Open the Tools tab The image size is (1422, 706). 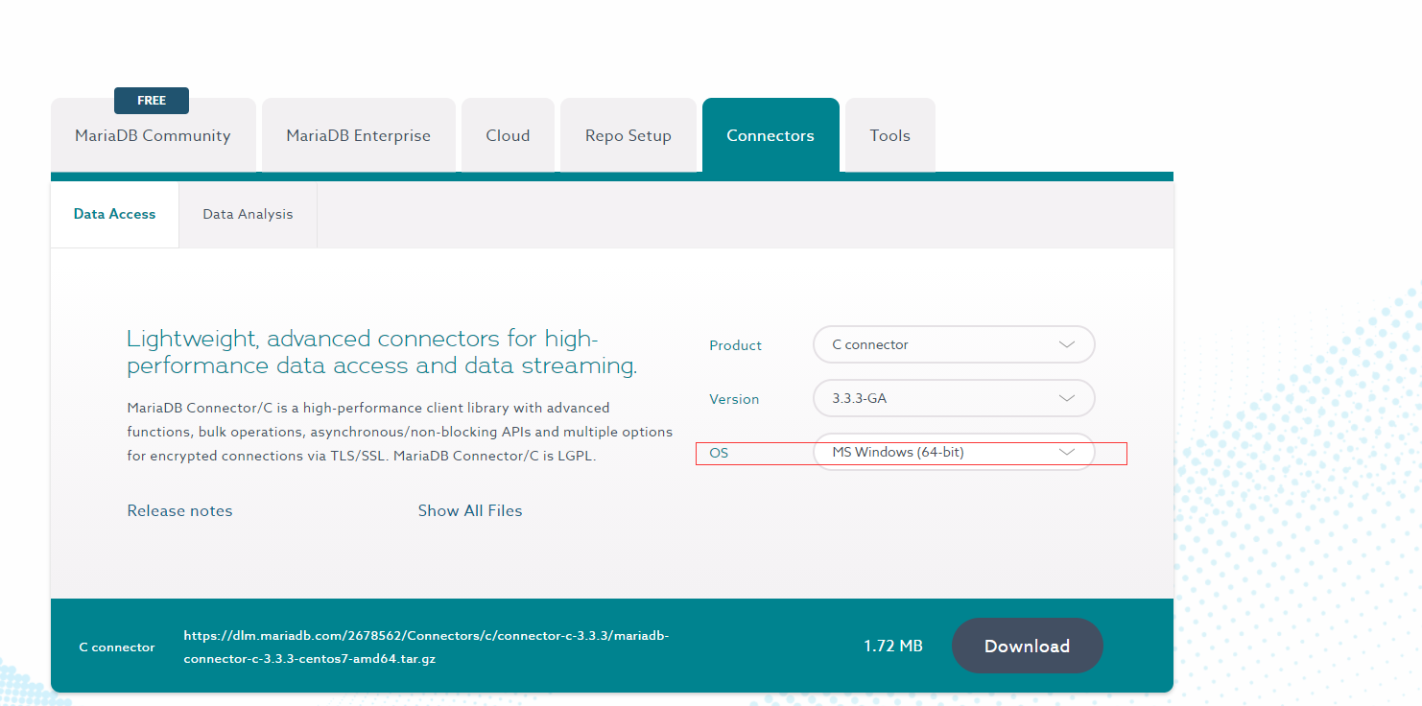[889, 135]
